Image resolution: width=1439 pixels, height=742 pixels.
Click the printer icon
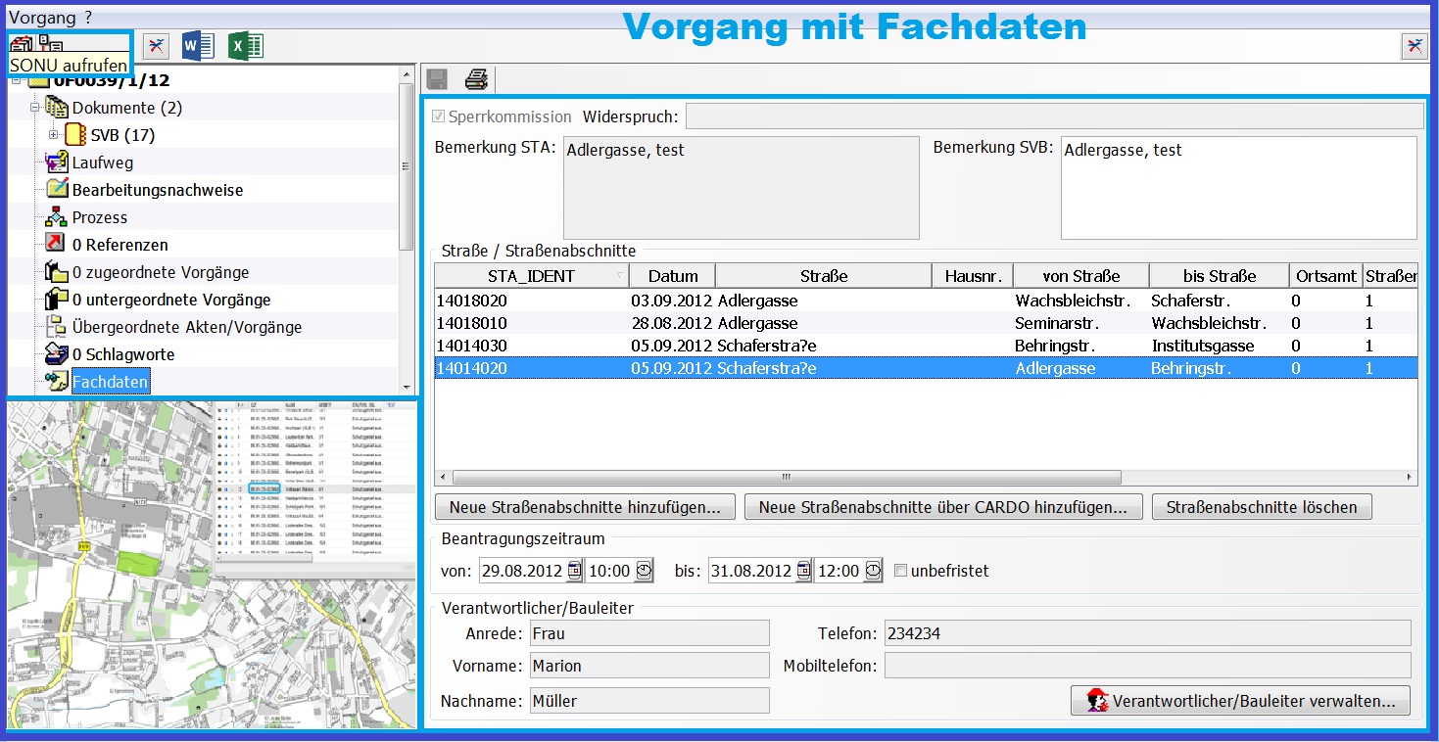point(476,80)
